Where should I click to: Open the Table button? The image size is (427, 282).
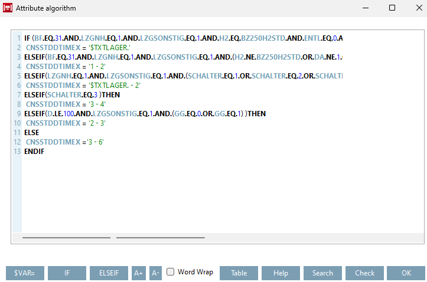click(239, 273)
